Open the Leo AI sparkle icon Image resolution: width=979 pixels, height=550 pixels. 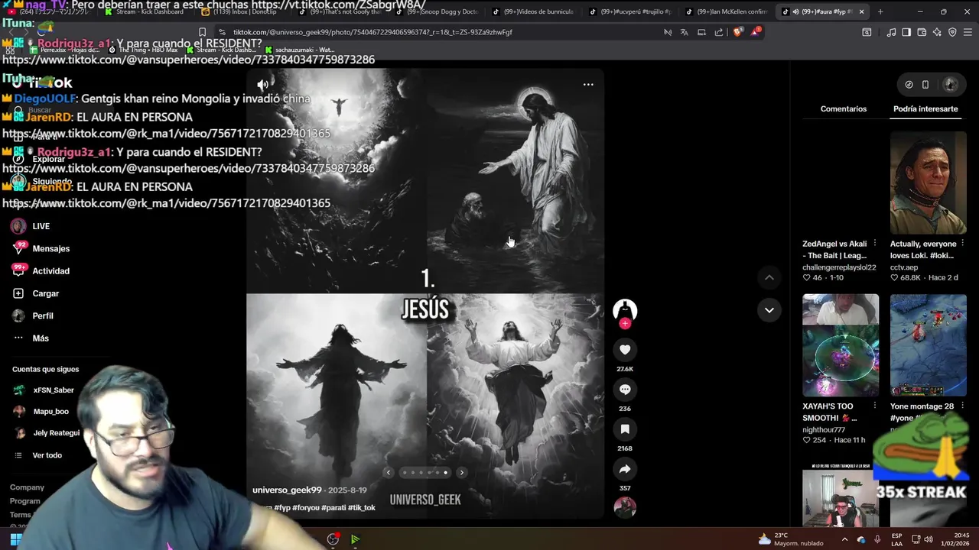pyautogui.click(x=937, y=32)
